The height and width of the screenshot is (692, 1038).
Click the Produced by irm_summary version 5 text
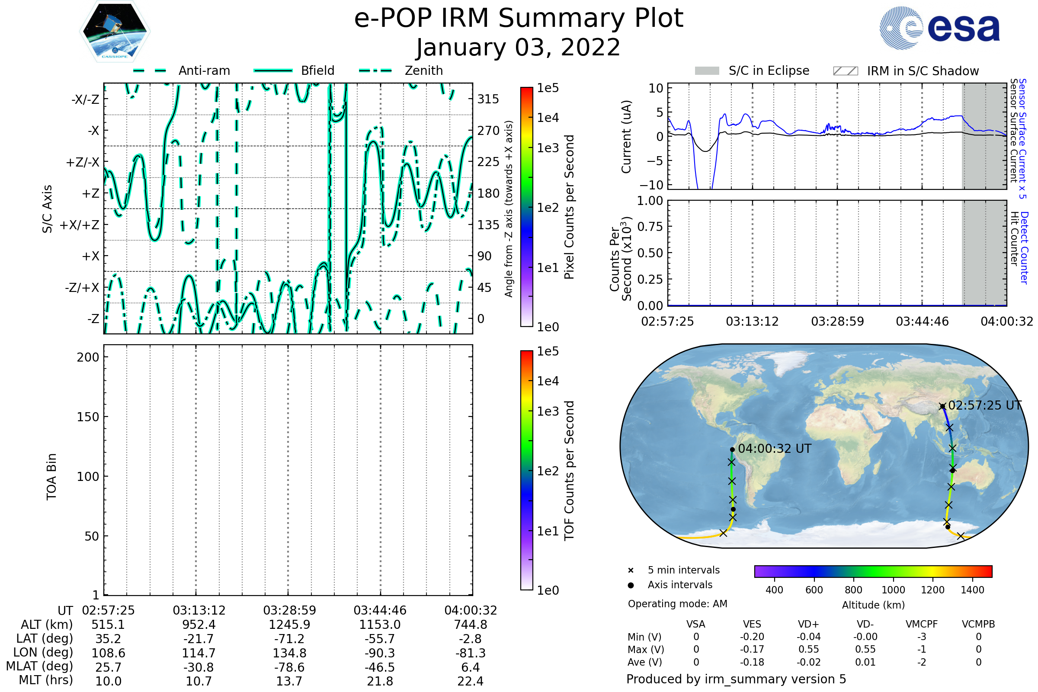(736, 679)
